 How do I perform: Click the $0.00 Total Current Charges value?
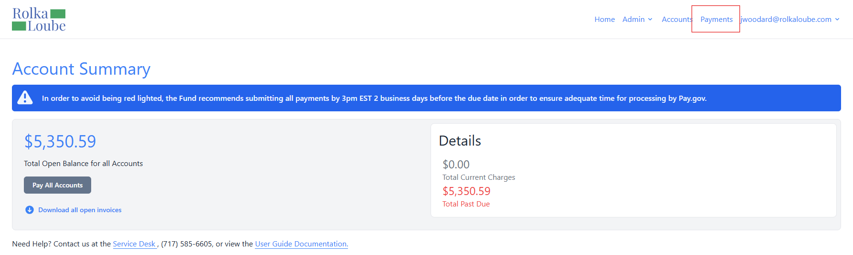pos(456,165)
